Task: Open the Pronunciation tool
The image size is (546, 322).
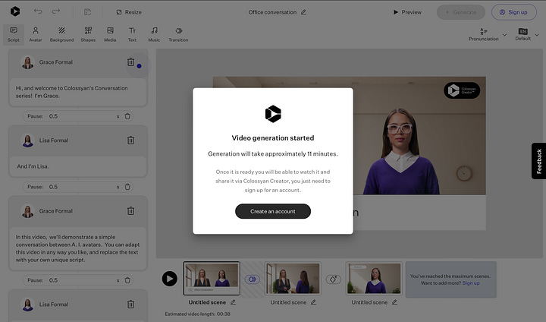Action: [x=483, y=34]
